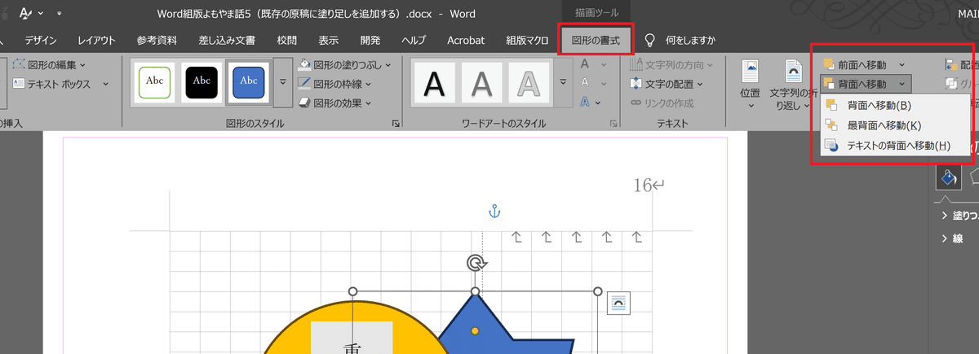The width and height of the screenshot is (979, 354).
Task: Click the WordArt text outline A icon
Action: (x=585, y=83)
